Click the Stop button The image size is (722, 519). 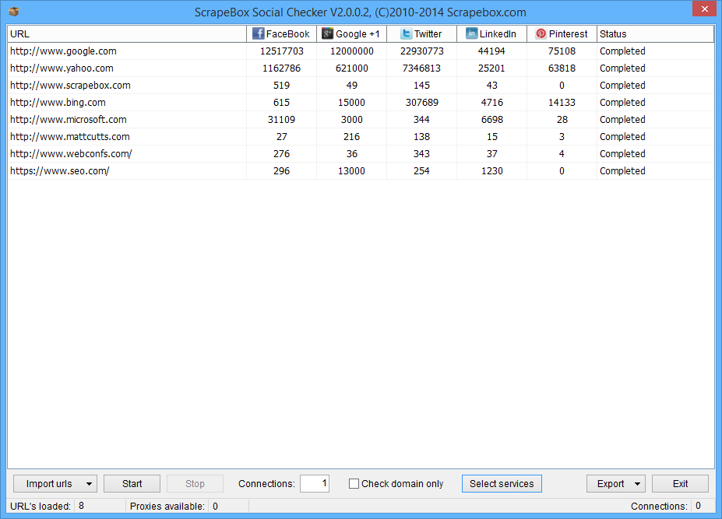click(195, 484)
